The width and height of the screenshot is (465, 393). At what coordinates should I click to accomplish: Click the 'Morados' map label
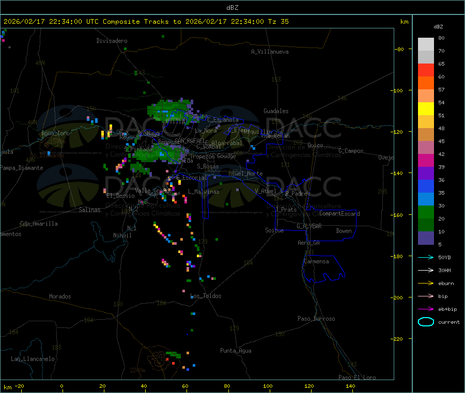tap(60, 296)
